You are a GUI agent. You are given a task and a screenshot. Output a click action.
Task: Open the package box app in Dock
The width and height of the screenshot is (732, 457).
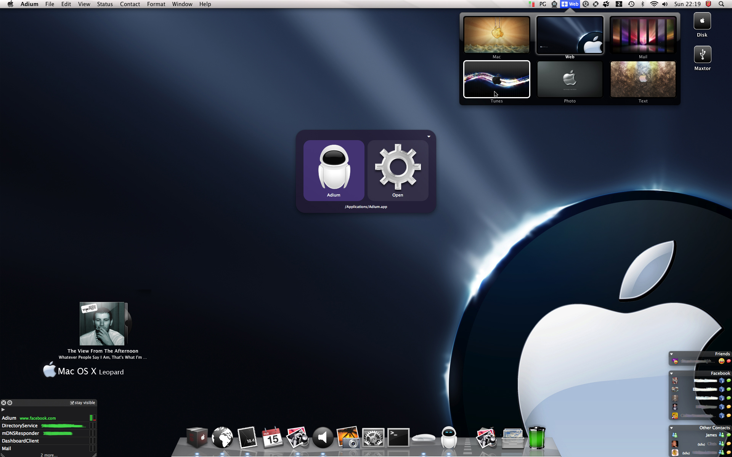197,437
